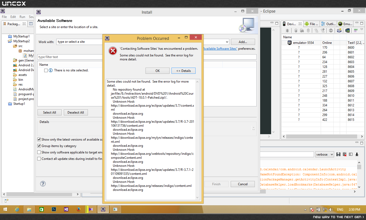
Task: Close the Devices tab with its X
Action: tap(300, 24)
